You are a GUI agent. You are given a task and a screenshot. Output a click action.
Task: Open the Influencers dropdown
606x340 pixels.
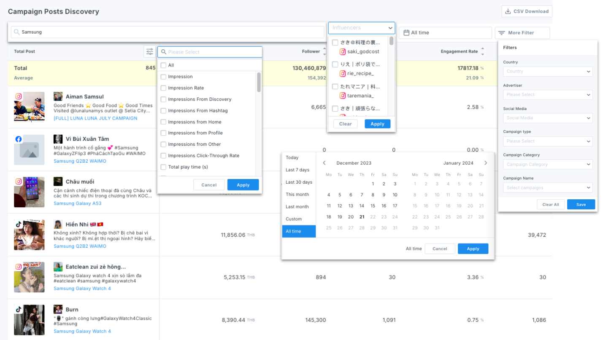[x=361, y=28]
